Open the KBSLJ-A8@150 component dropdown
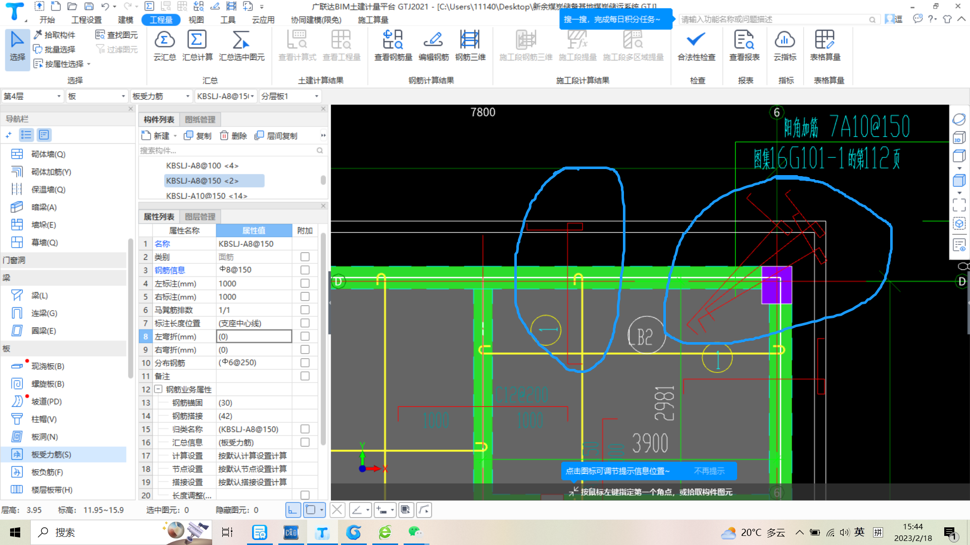Viewport: 970px width, 545px height. pos(226,96)
